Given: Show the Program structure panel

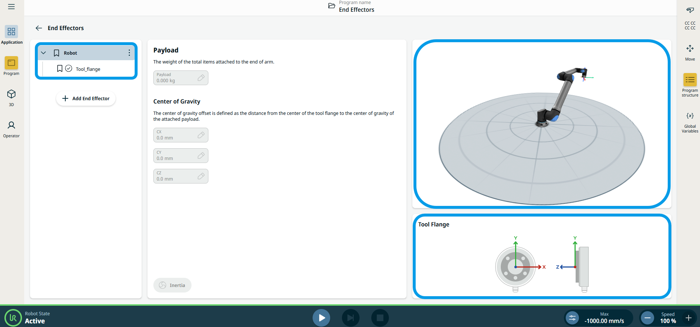Looking at the screenshot, I should (690, 85).
